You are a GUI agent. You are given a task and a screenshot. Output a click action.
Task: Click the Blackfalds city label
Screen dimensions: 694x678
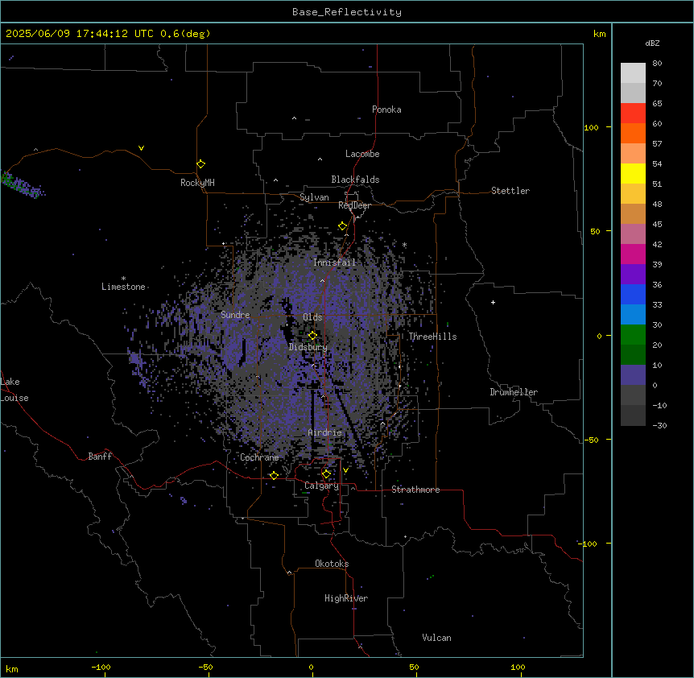pyautogui.click(x=355, y=180)
